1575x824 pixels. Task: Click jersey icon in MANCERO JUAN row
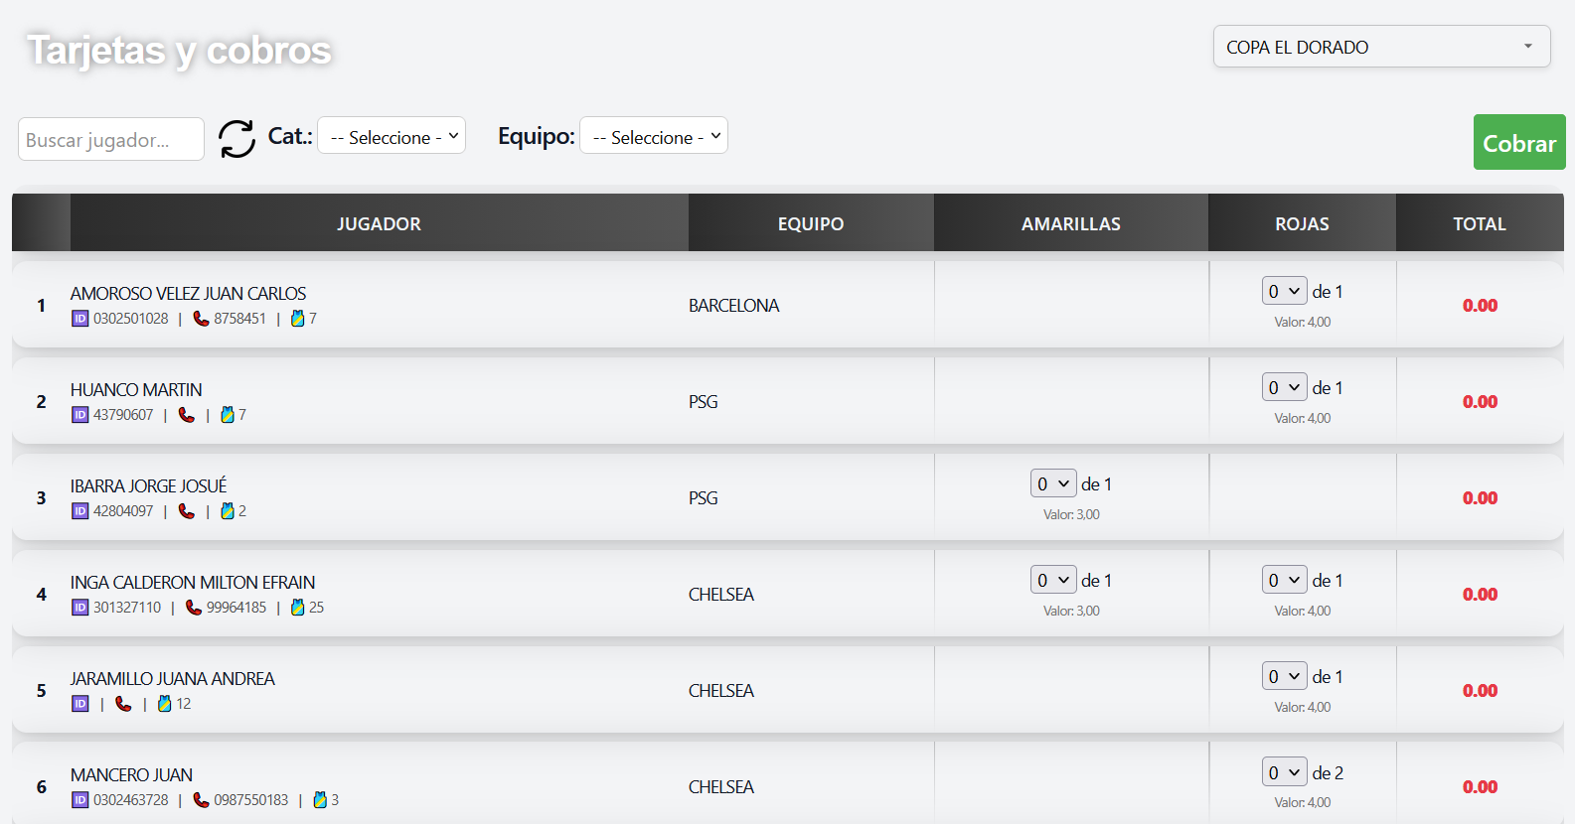(x=320, y=800)
